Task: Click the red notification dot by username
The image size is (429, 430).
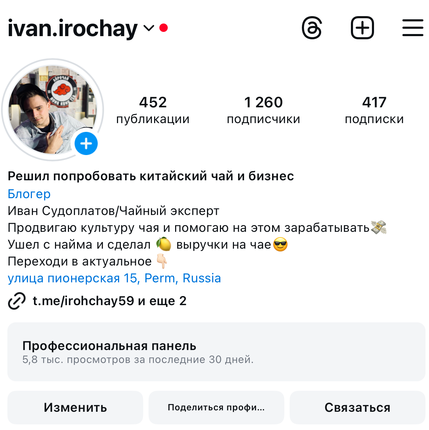Action: click(163, 28)
